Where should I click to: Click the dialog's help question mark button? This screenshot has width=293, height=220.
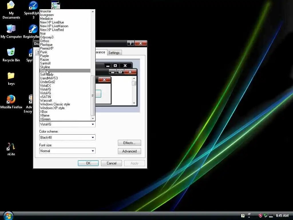click(130, 43)
